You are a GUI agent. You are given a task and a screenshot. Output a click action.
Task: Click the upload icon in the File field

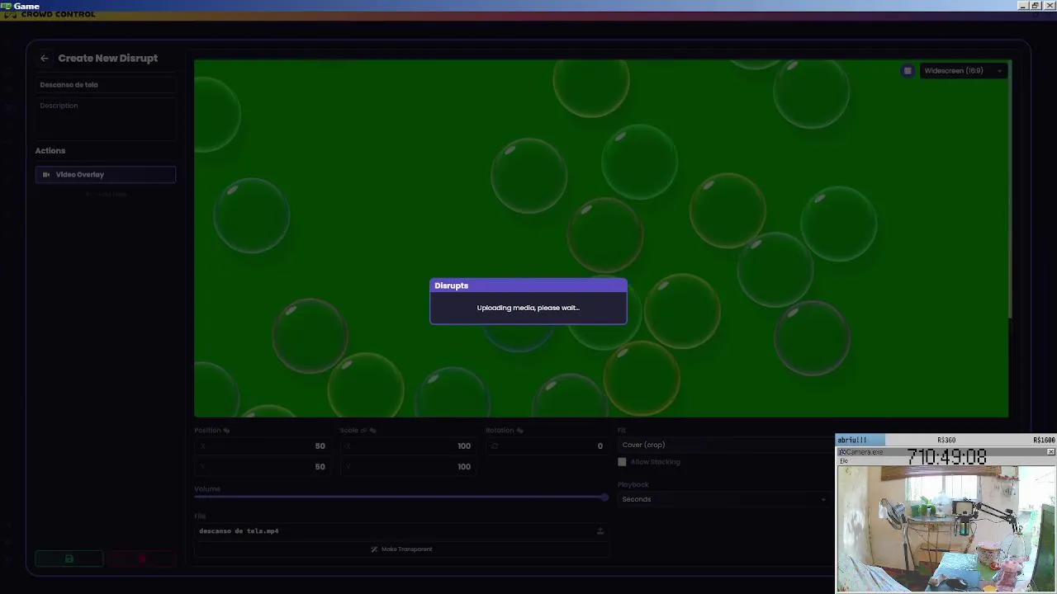600,531
